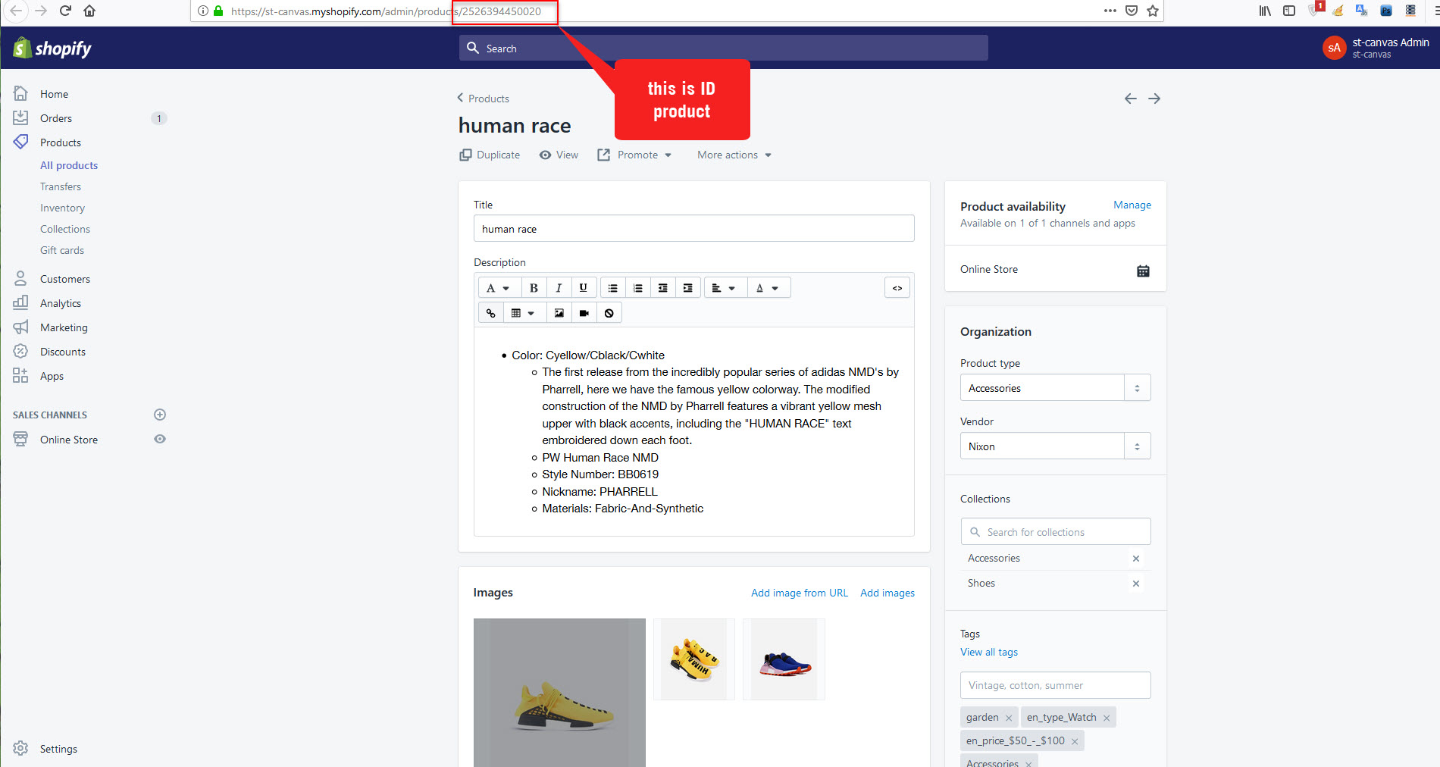Screen dimensions: 1440x767
Task: Remove Shoes collection from product
Action: tap(1135, 584)
